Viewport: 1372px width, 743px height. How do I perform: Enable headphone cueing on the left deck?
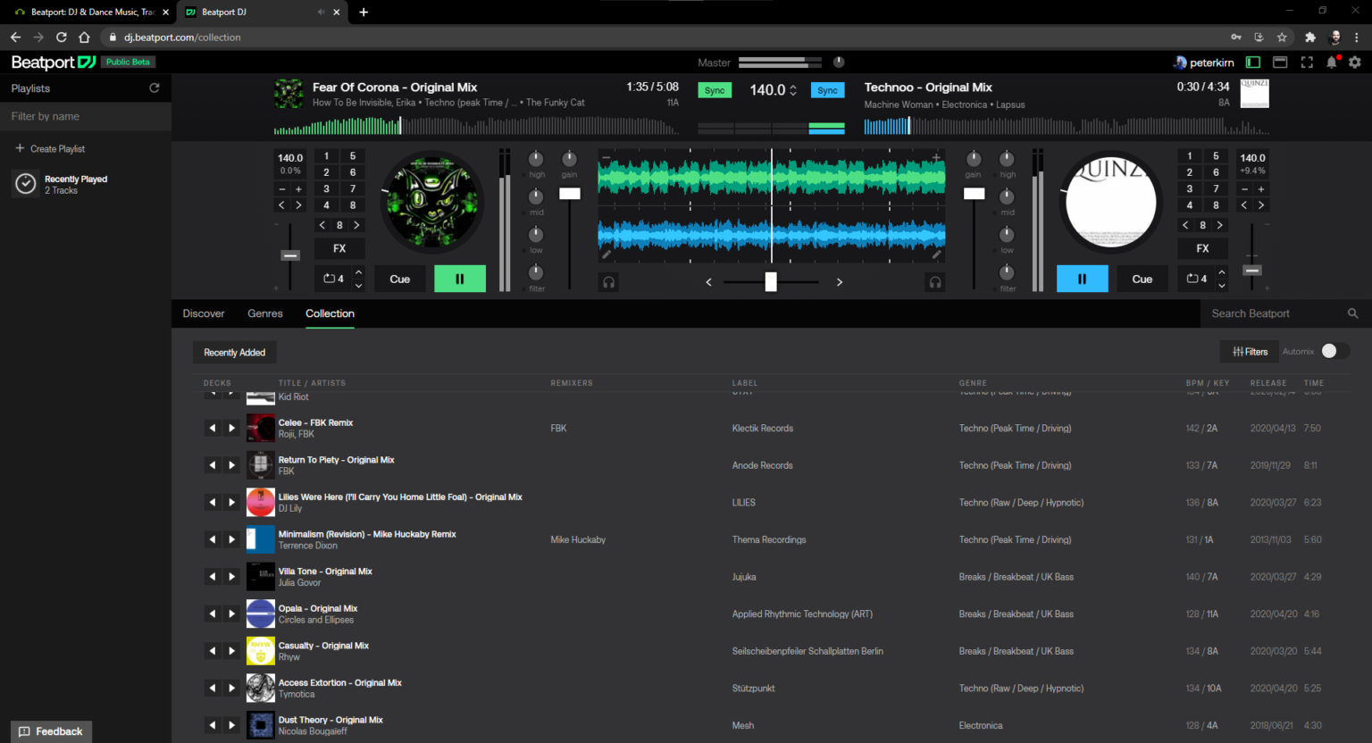click(x=607, y=281)
